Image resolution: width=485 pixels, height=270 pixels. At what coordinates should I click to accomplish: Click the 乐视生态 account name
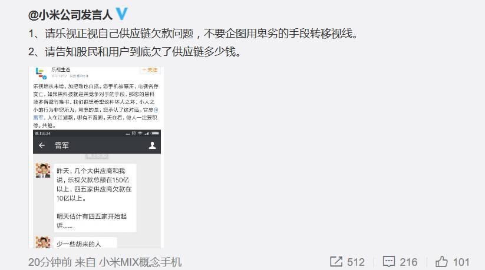point(61,69)
